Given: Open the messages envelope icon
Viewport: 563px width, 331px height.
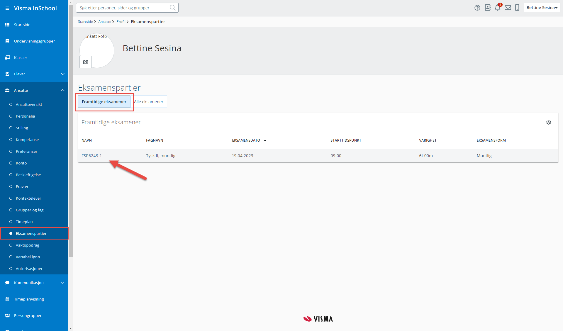Looking at the screenshot, I should click(x=508, y=8).
